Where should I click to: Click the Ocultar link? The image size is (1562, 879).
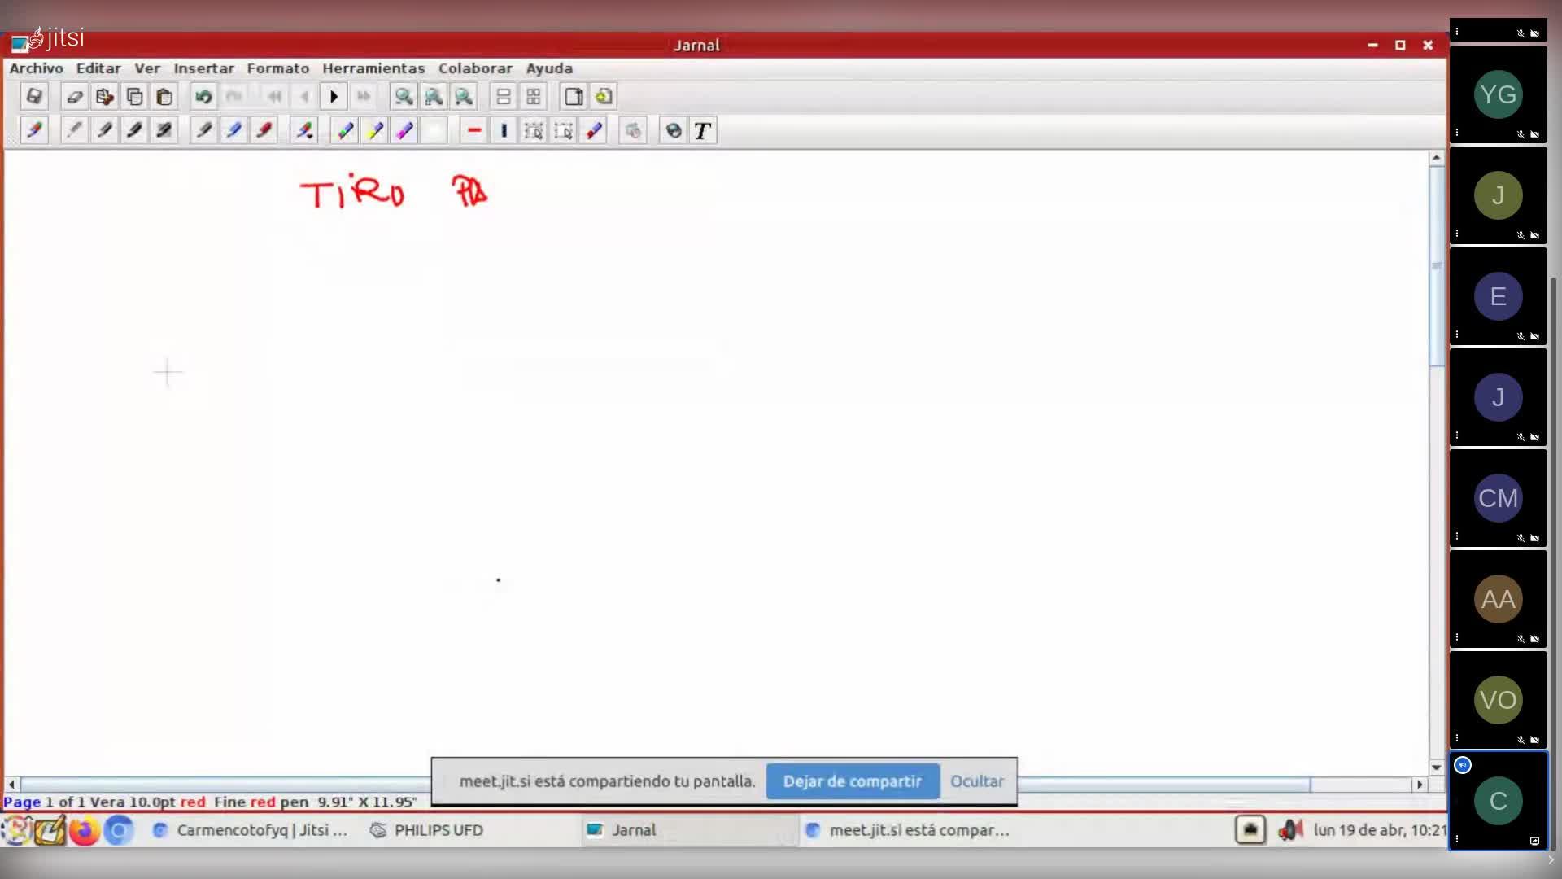tap(976, 781)
